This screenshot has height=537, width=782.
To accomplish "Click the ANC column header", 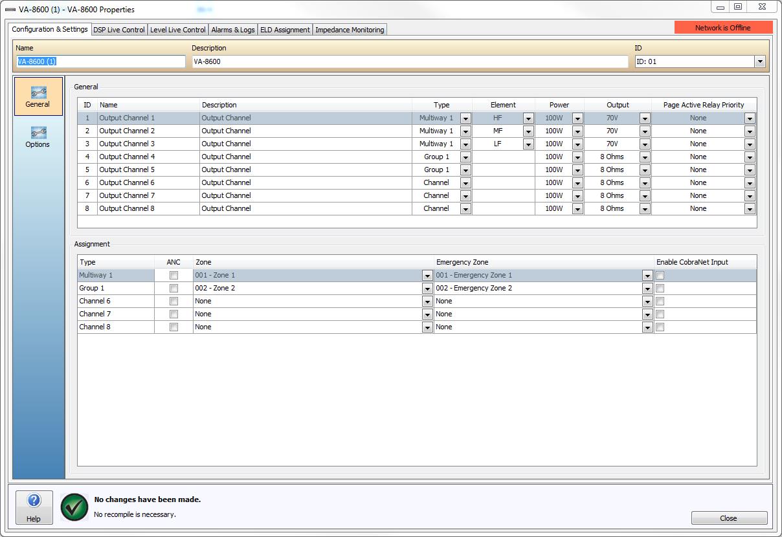I will [x=173, y=262].
